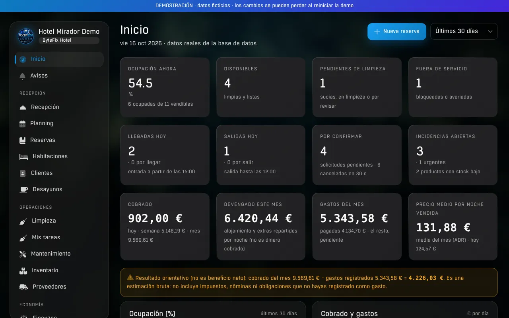This screenshot has width=509, height=318.
Task: Open the Salidas hoy card
Action: pos(261,155)
